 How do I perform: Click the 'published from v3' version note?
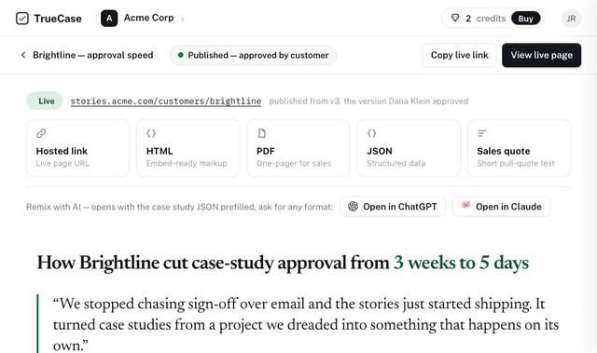368,102
